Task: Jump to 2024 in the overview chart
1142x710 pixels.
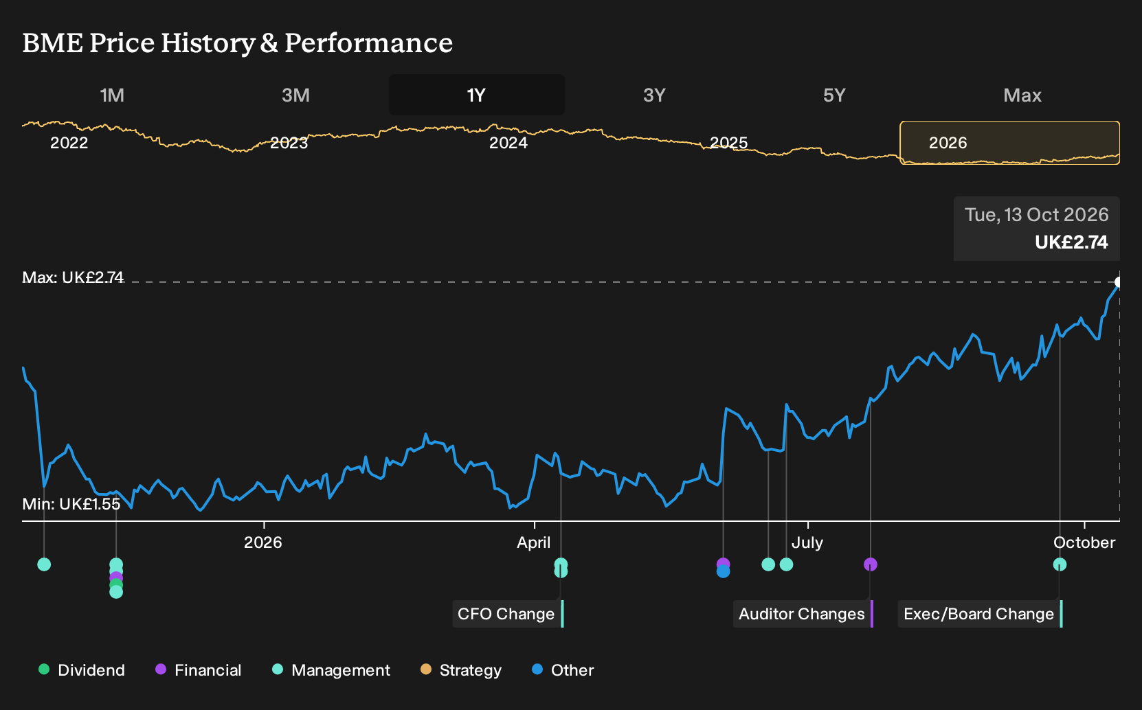Action: [508, 143]
